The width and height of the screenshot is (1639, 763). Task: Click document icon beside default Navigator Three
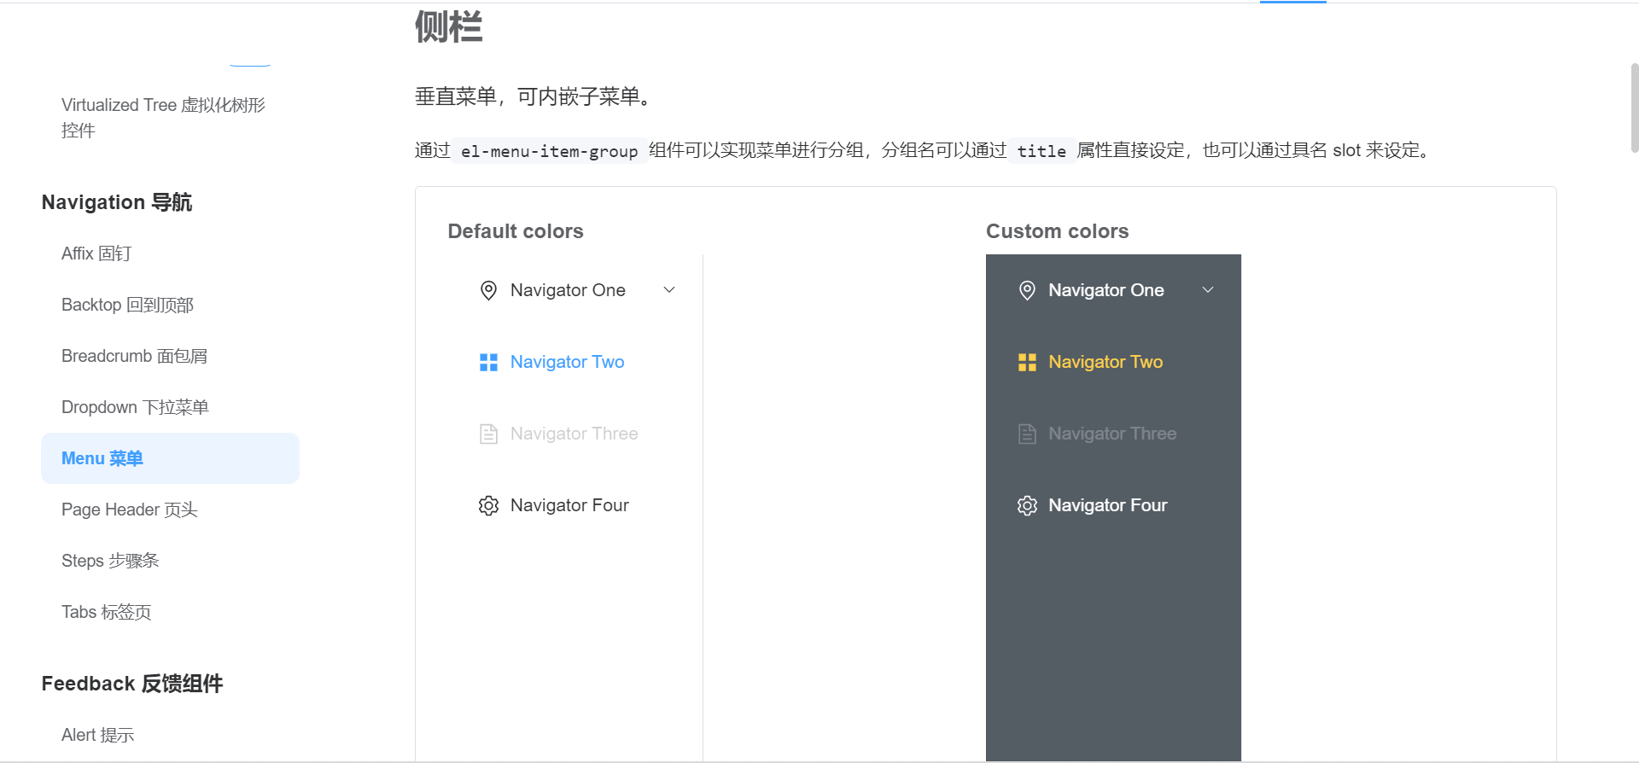pos(488,434)
